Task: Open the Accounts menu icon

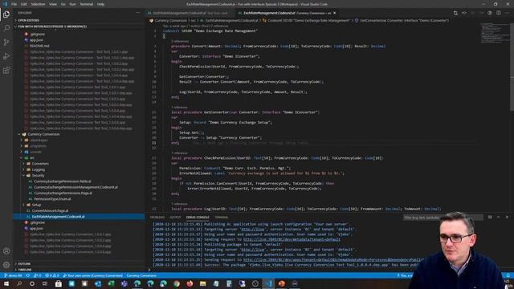Action: point(6,251)
